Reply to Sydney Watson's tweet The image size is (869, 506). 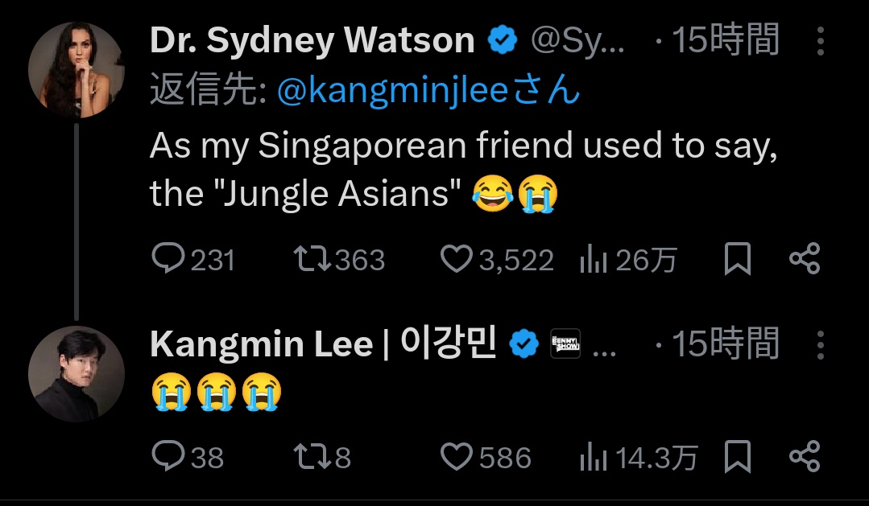click(x=168, y=259)
